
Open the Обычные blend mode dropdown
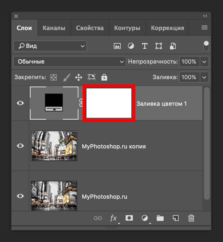click(70, 62)
